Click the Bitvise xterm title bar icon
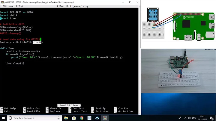 tap(2, 2)
